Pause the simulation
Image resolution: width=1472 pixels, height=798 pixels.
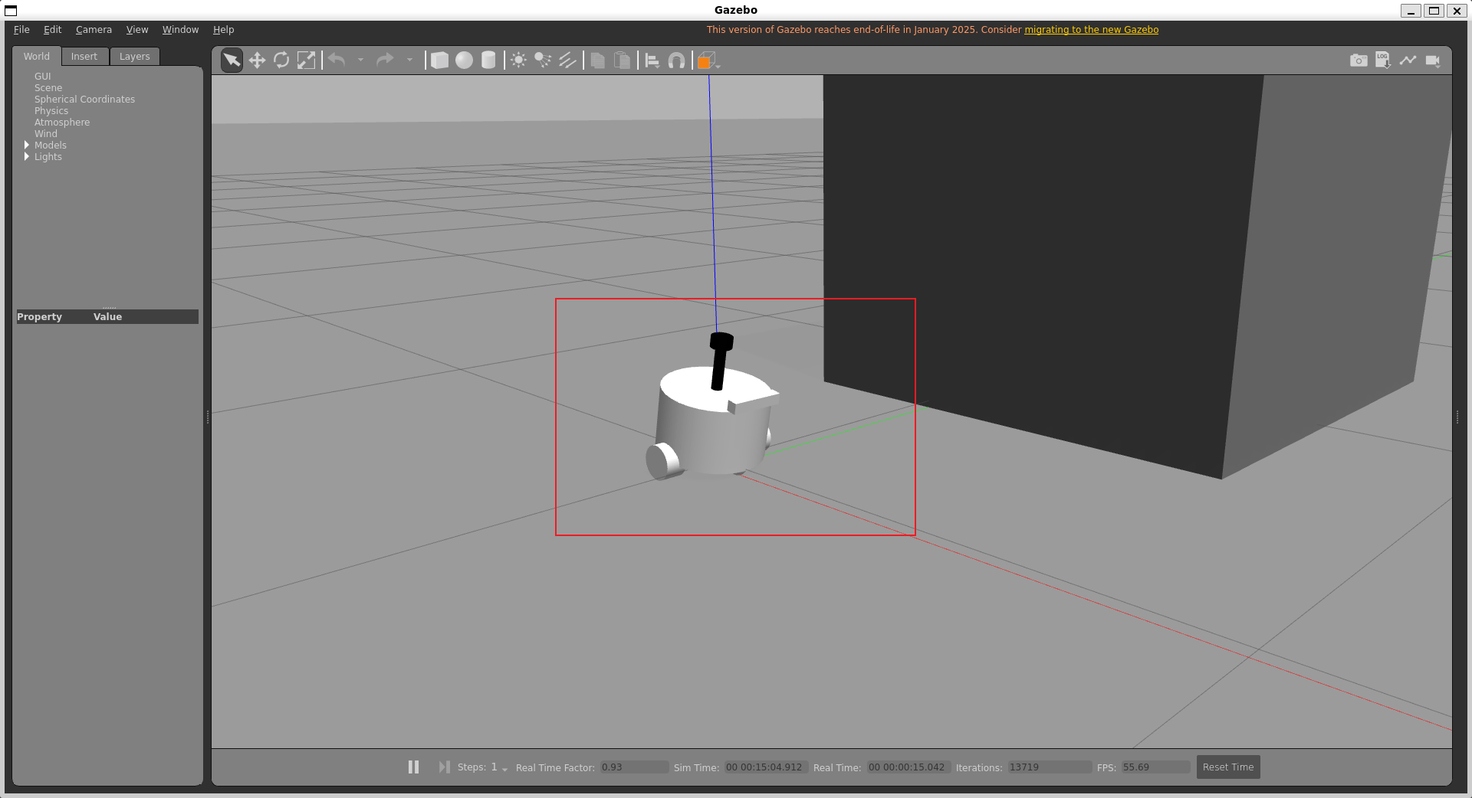coord(413,767)
